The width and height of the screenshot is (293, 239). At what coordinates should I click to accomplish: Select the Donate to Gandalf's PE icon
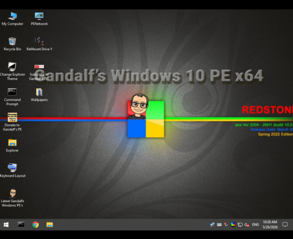pyautogui.click(x=12, y=122)
